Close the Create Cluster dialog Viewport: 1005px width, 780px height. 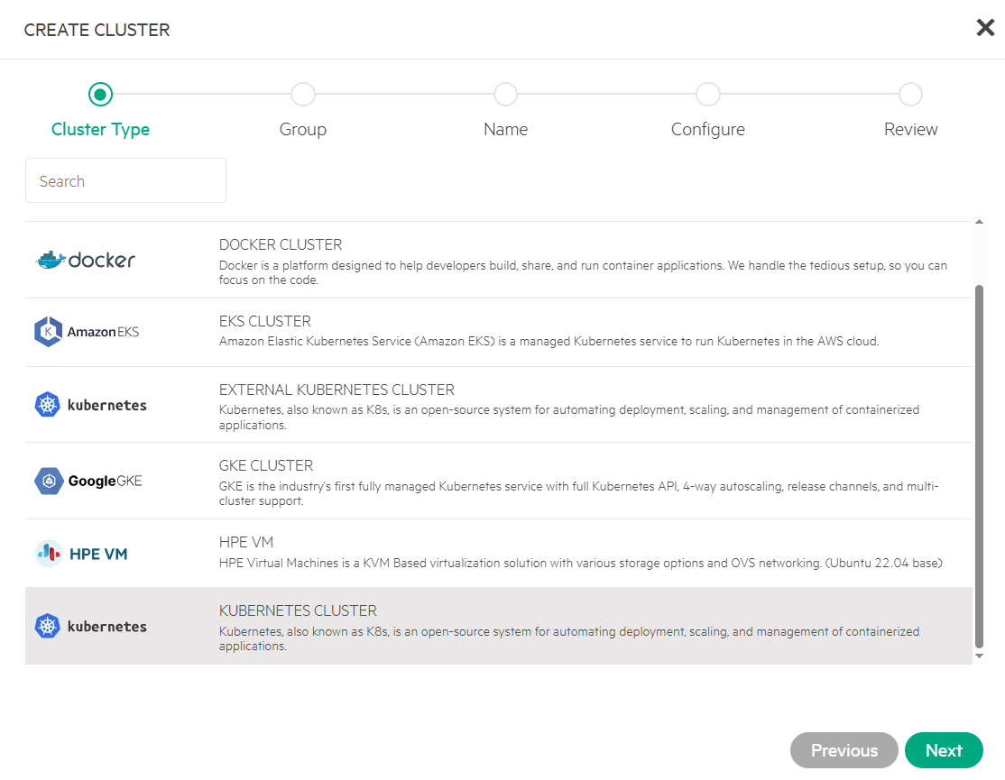pyautogui.click(x=984, y=27)
